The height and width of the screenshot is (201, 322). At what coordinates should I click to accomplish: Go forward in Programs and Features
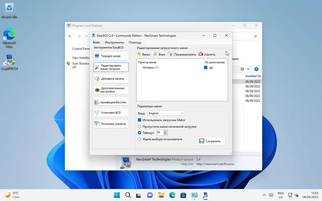point(79,36)
